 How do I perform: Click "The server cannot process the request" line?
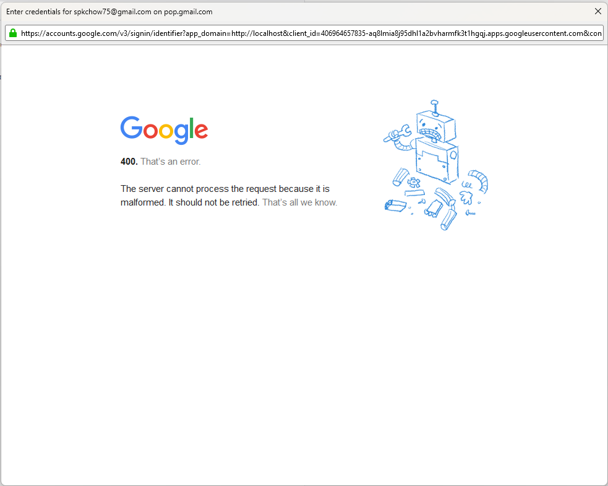click(225, 189)
